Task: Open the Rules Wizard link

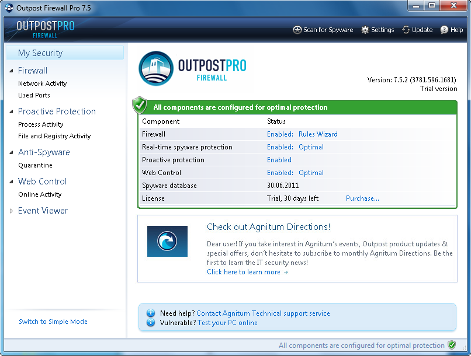Action: 318,134
